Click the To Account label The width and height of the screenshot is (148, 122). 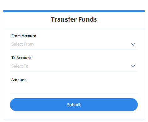pos(21,58)
